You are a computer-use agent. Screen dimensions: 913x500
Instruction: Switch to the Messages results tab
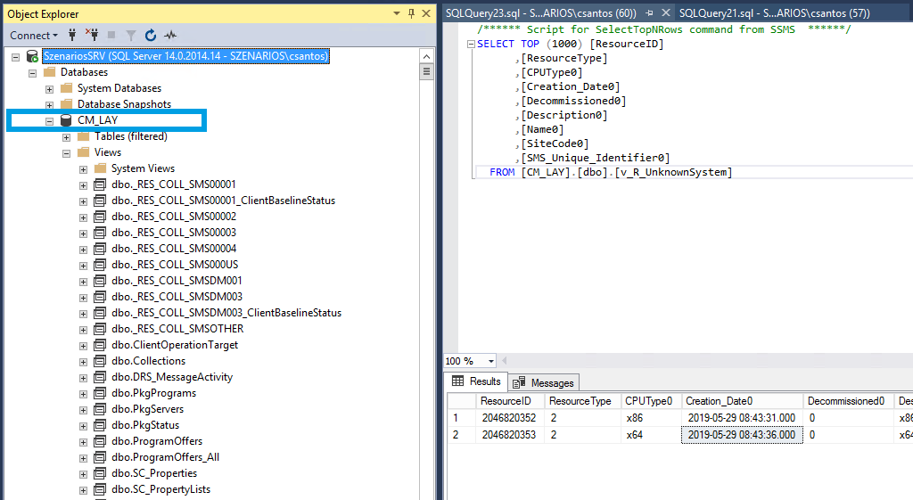pos(545,382)
